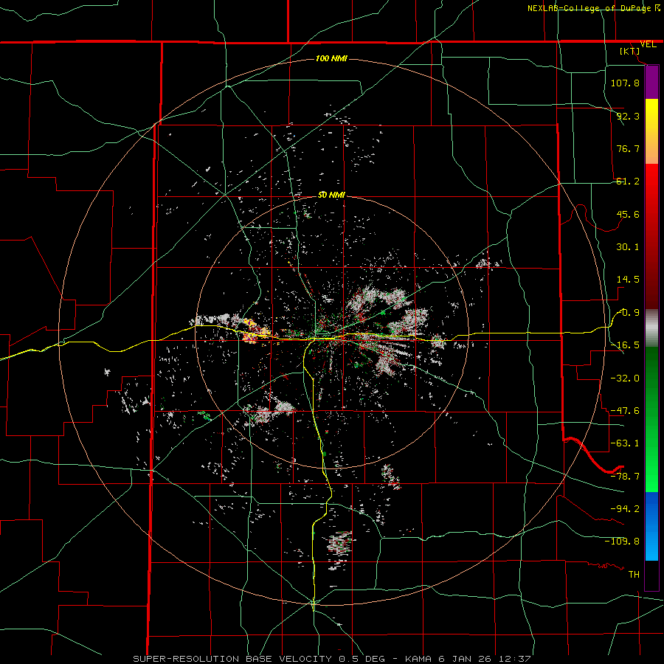Click the -94.2 legend value
Image resolution: width=664 pixels, height=664 pixels.
625,508
